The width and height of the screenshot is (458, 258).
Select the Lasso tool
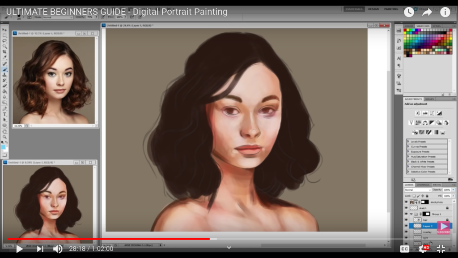(x=4, y=41)
